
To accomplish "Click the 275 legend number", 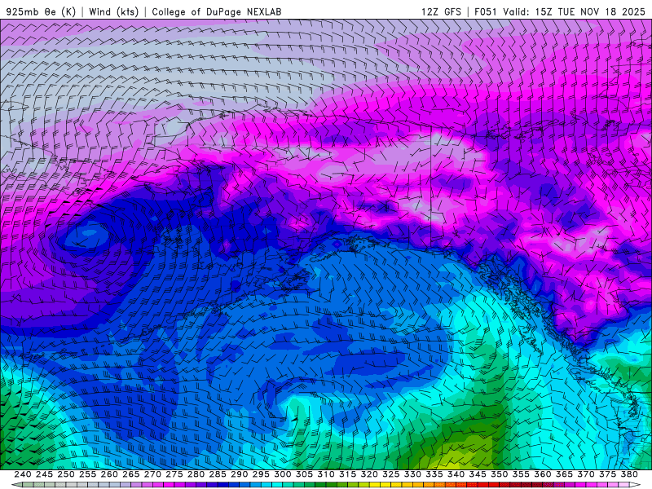I will (174, 474).
